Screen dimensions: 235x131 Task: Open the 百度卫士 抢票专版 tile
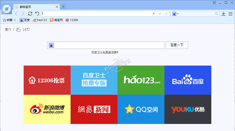tap(94, 80)
